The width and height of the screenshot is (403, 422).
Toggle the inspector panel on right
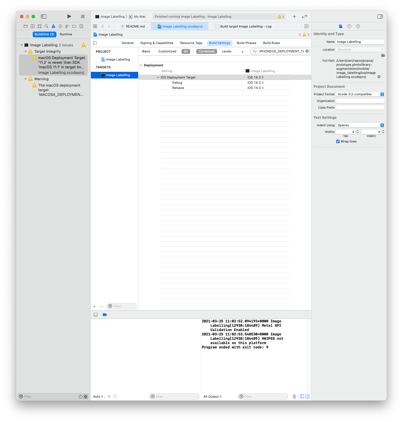(380, 17)
